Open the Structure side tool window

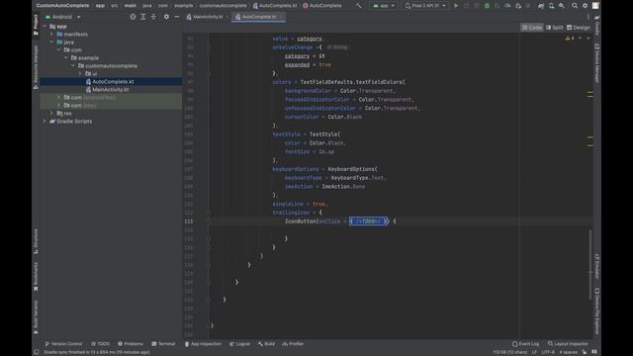coord(36,241)
